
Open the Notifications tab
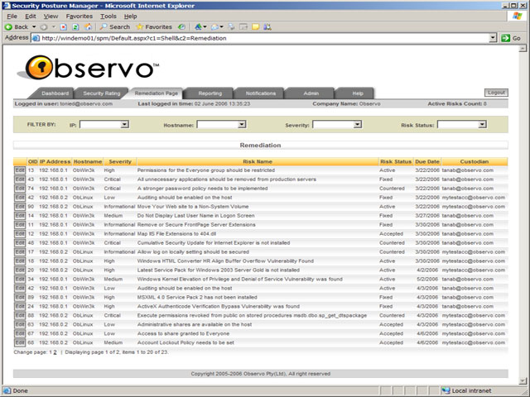click(x=261, y=93)
